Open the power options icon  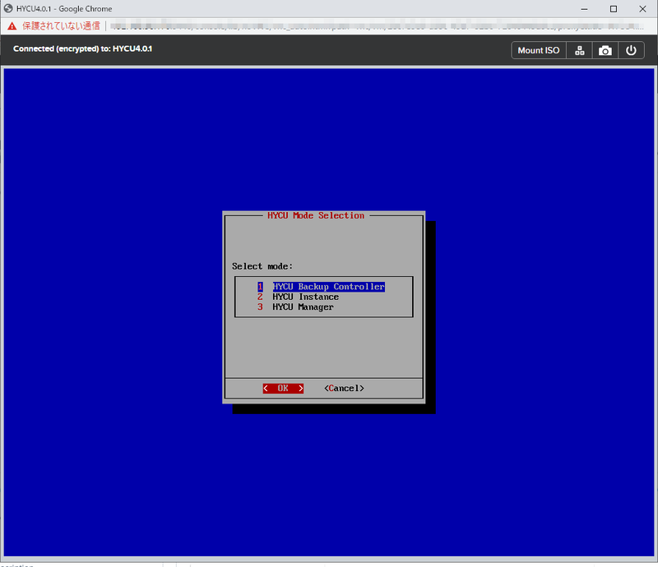(x=631, y=50)
